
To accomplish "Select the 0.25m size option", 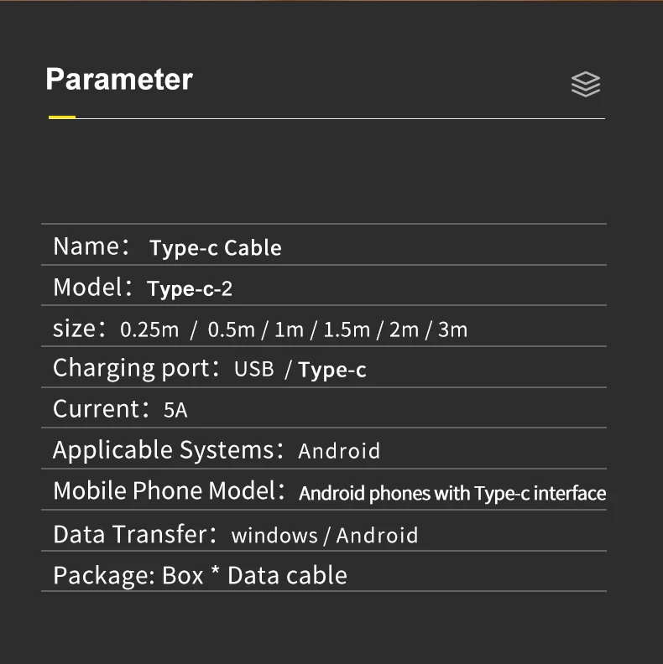I will [149, 329].
